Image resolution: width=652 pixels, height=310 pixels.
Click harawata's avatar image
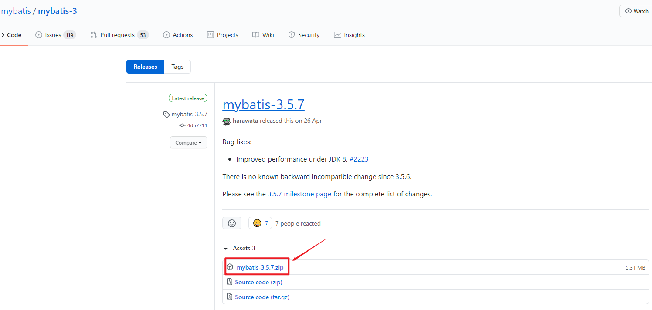click(x=227, y=121)
